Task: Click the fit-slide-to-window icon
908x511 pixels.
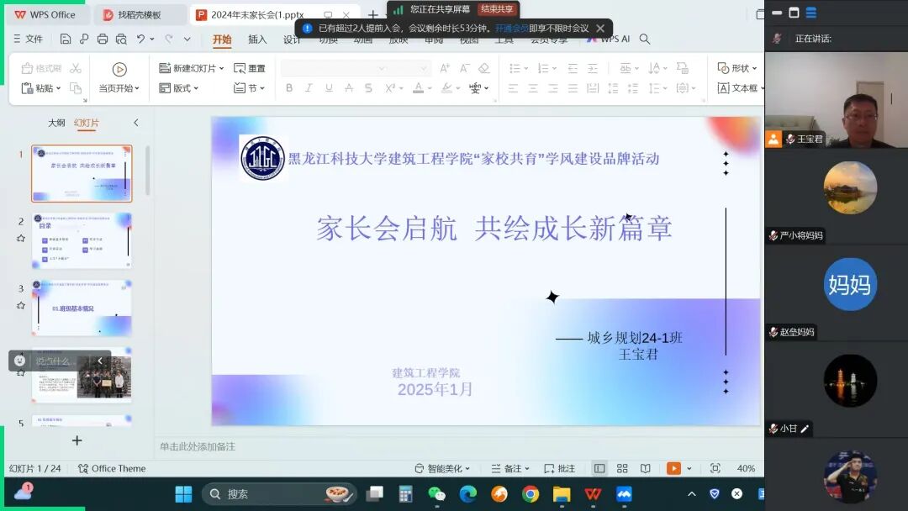Action: pyautogui.click(x=715, y=468)
